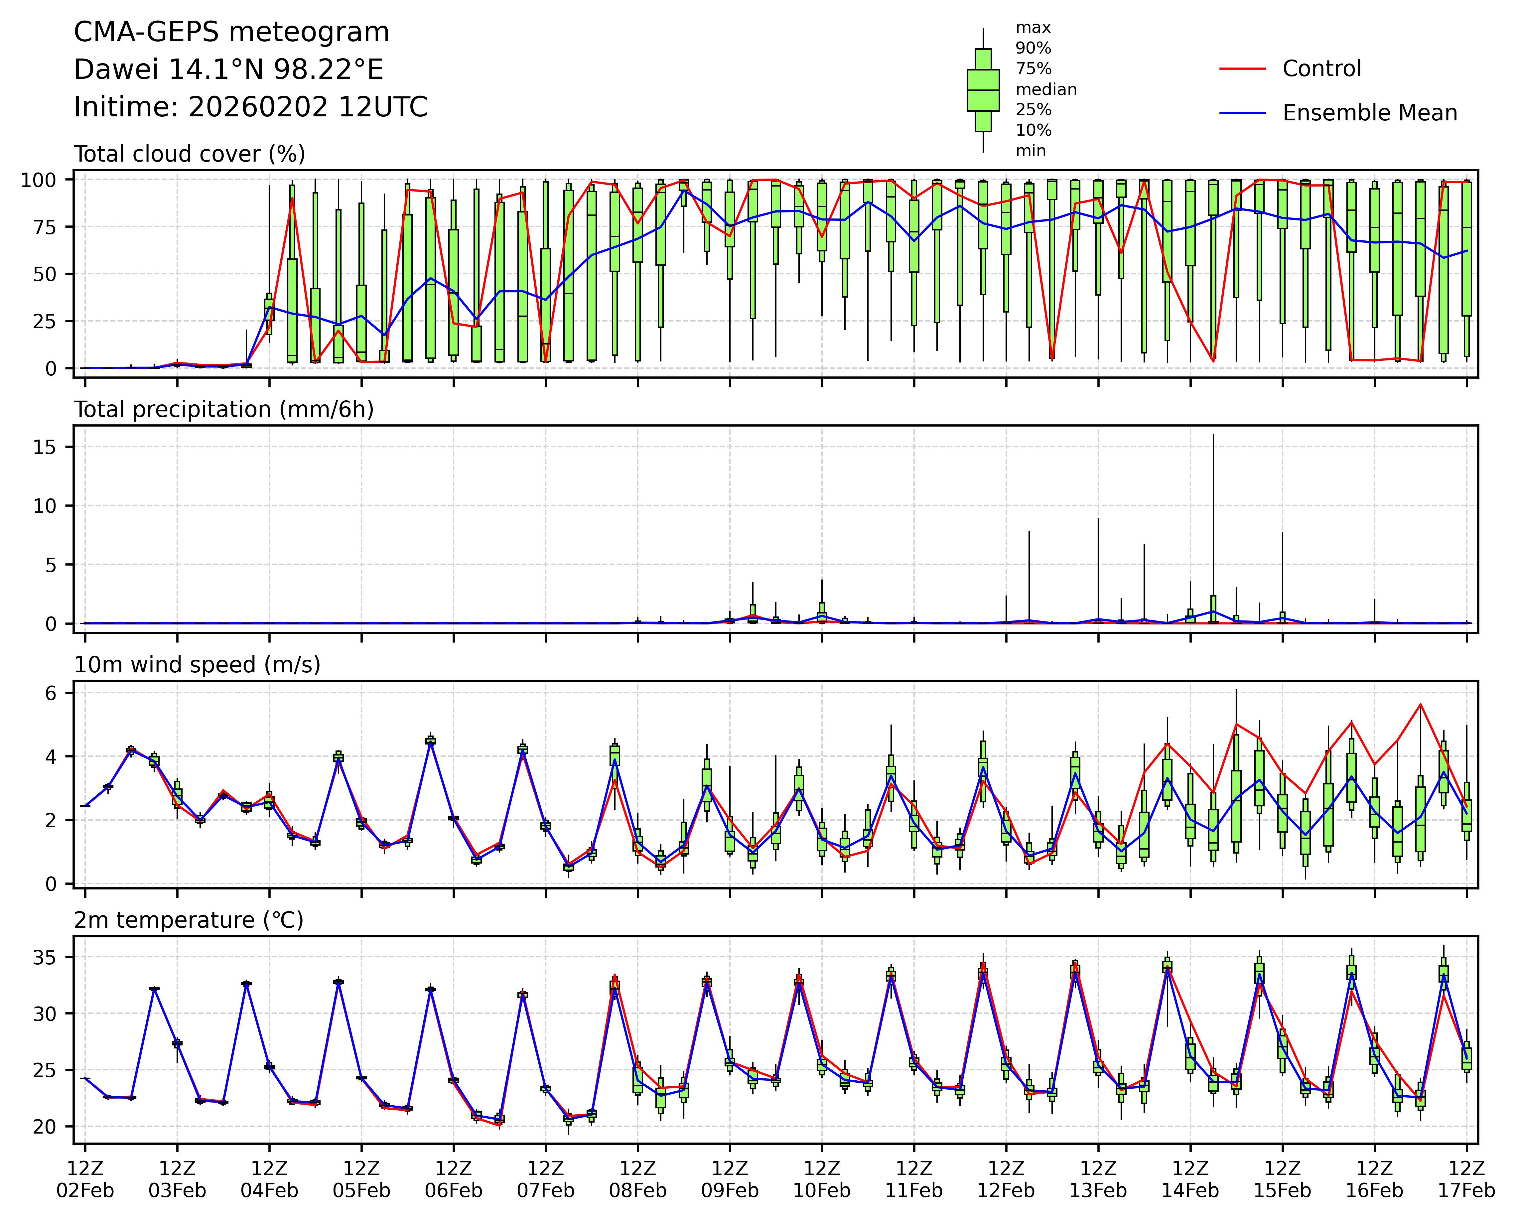Click the Total cloud cover panel title

[x=189, y=154]
